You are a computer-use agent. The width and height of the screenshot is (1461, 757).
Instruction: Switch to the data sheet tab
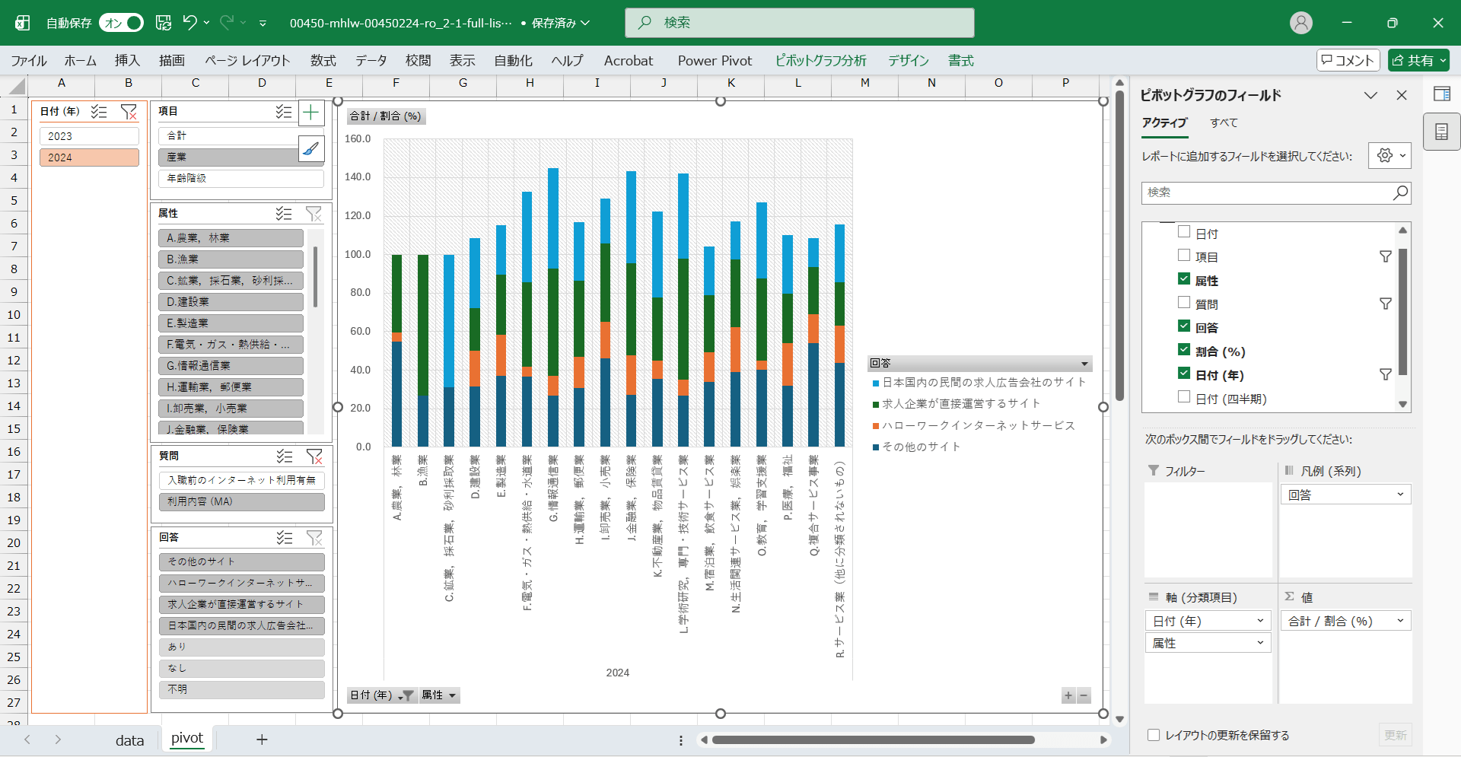pos(129,740)
